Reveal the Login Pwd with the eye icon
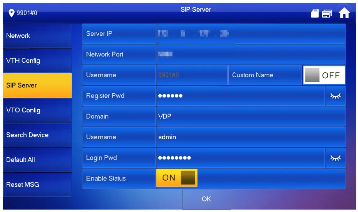This screenshot has width=358, height=212. coord(335,158)
